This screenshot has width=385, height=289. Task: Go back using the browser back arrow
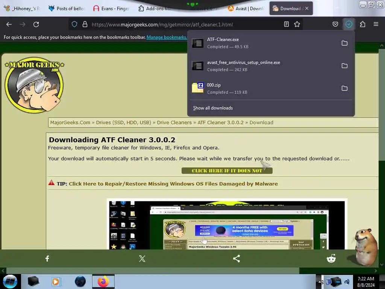point(9,24)
